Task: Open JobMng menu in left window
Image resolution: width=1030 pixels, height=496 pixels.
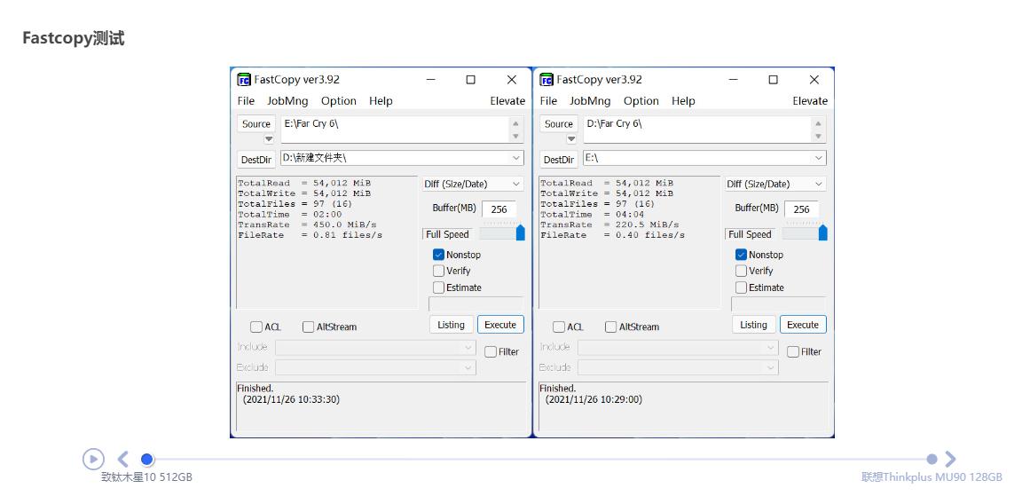Action: point(287,101)
